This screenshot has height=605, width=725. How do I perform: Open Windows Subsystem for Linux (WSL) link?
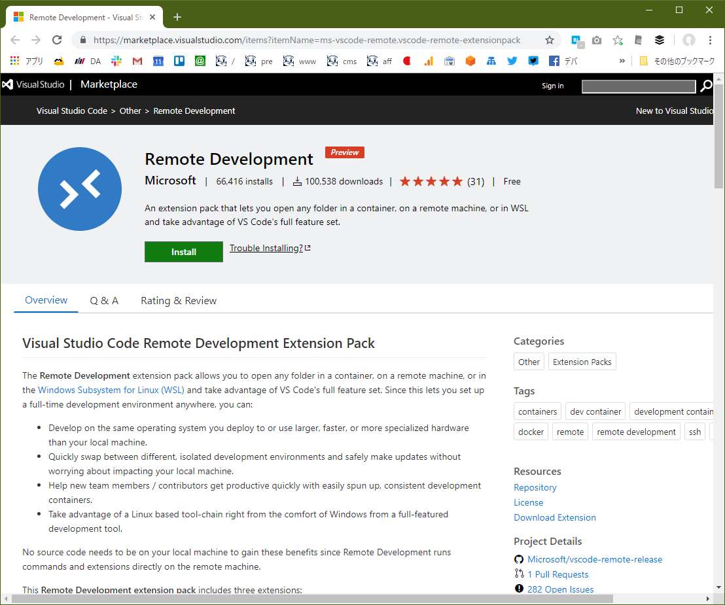(111, 390)
